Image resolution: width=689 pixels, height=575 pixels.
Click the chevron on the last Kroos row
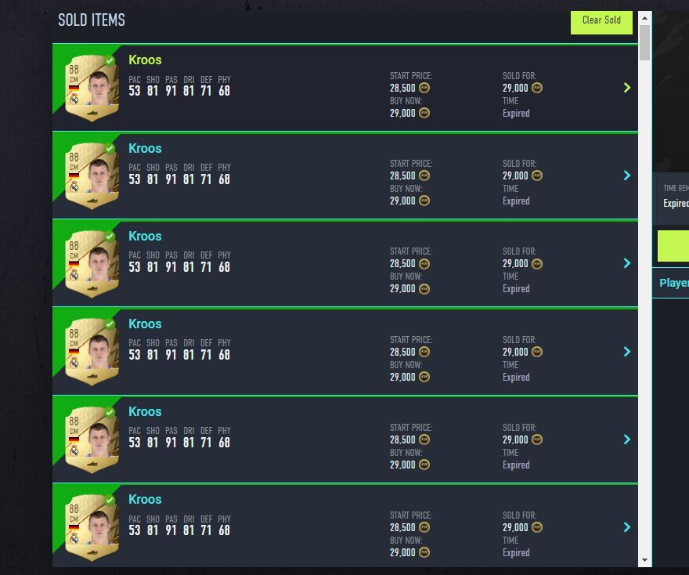pos(627,527)
